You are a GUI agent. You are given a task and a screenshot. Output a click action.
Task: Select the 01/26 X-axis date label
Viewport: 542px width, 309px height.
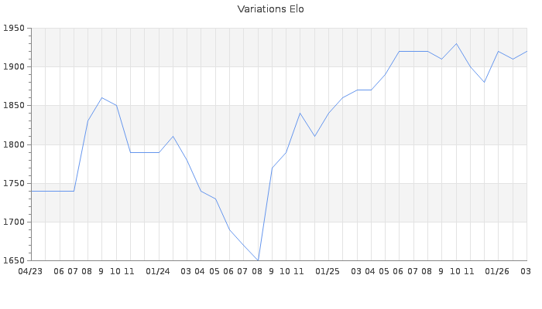click(x=497, y=271)
